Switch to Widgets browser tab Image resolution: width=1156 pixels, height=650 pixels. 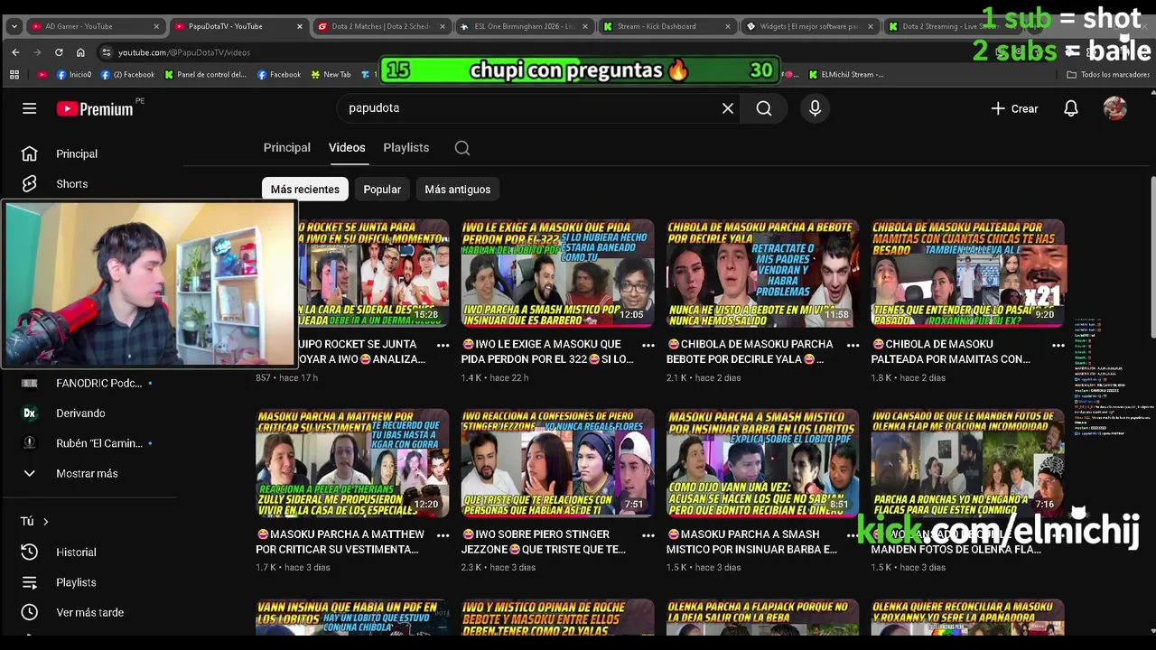(x=809, y=26)
